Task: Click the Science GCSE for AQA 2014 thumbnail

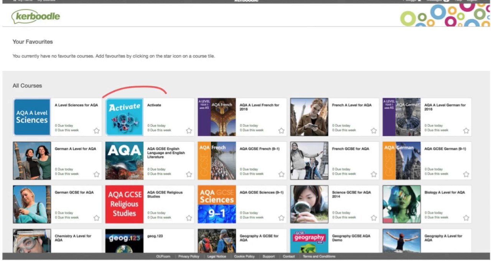Action: point(309,204)
